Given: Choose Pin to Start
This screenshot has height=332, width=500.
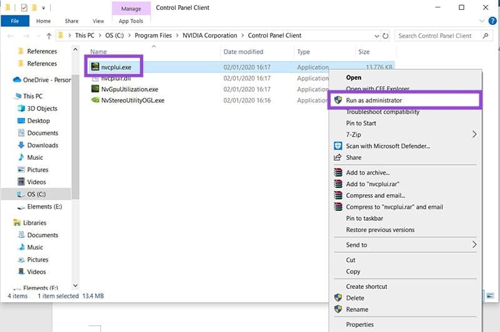Looking at the screenshot, I should tap(361, 123).
